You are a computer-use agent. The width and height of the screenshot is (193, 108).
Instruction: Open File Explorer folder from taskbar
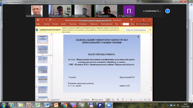click(x=21, y=105)
